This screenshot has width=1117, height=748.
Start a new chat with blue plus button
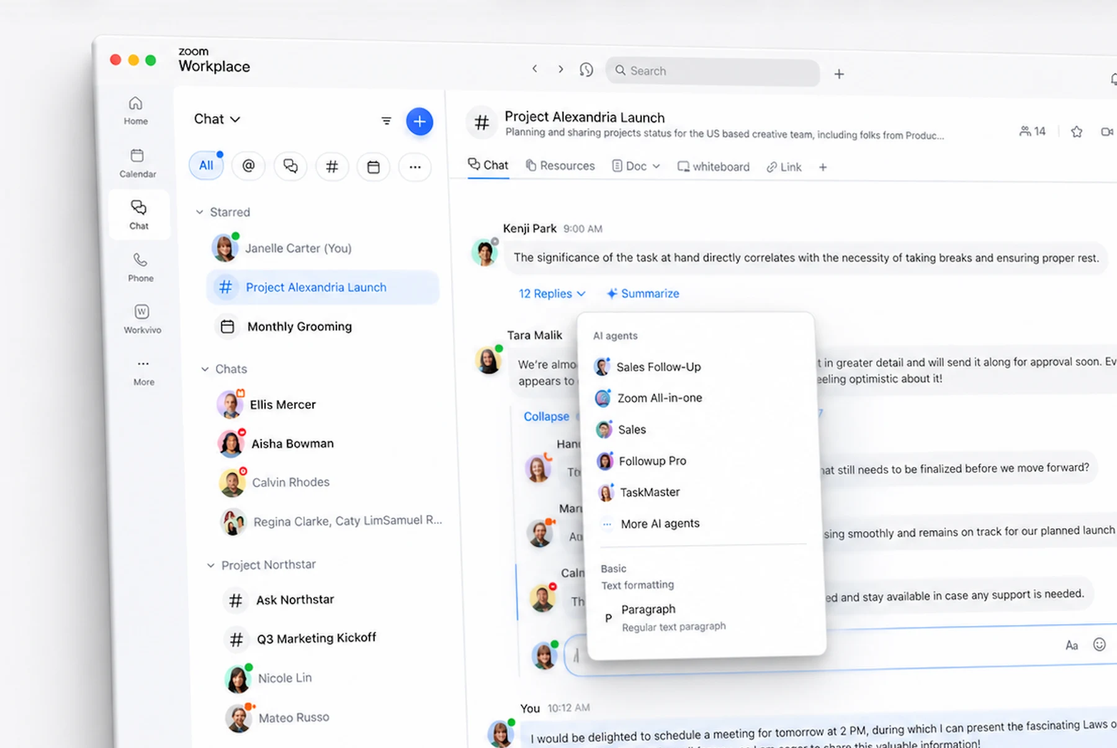coord(419,122)
